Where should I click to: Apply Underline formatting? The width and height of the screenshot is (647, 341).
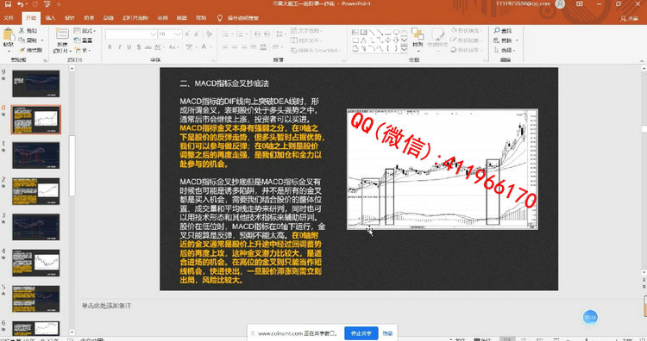pyautogui.click(x=129, y=47)
